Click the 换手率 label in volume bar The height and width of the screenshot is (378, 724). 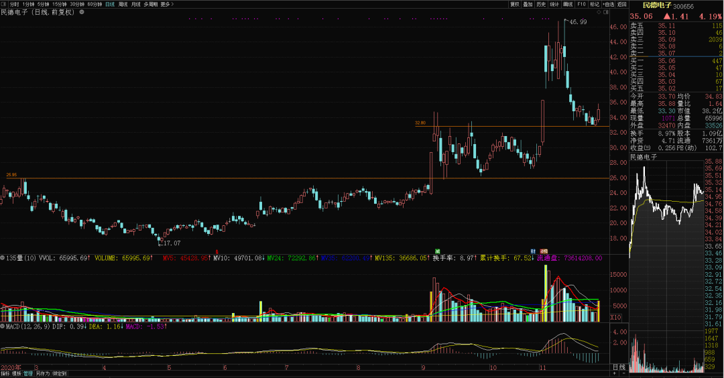click(443, 258)
